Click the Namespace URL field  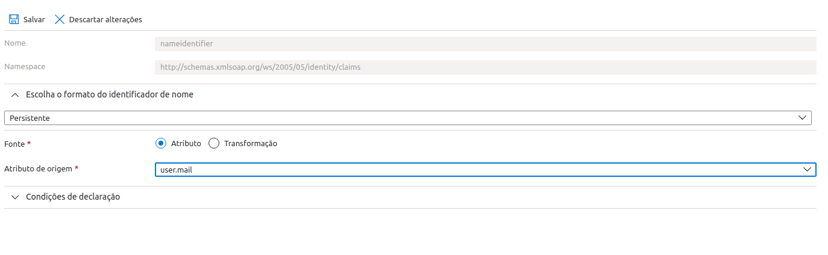486,67
